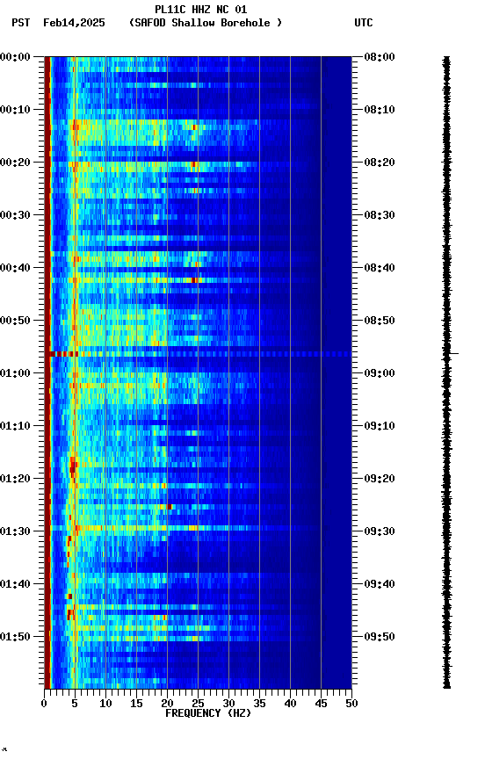The image size is (485, 759).
Task: Click the '01:20' PST time label
Action: tap(15, 479)
